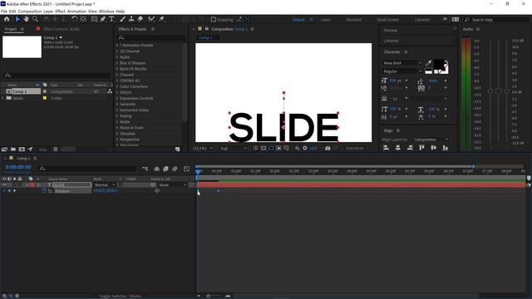Switch to the Small Screen workspace
Viewport: 532px width, 299px height.
coord(388,20)
